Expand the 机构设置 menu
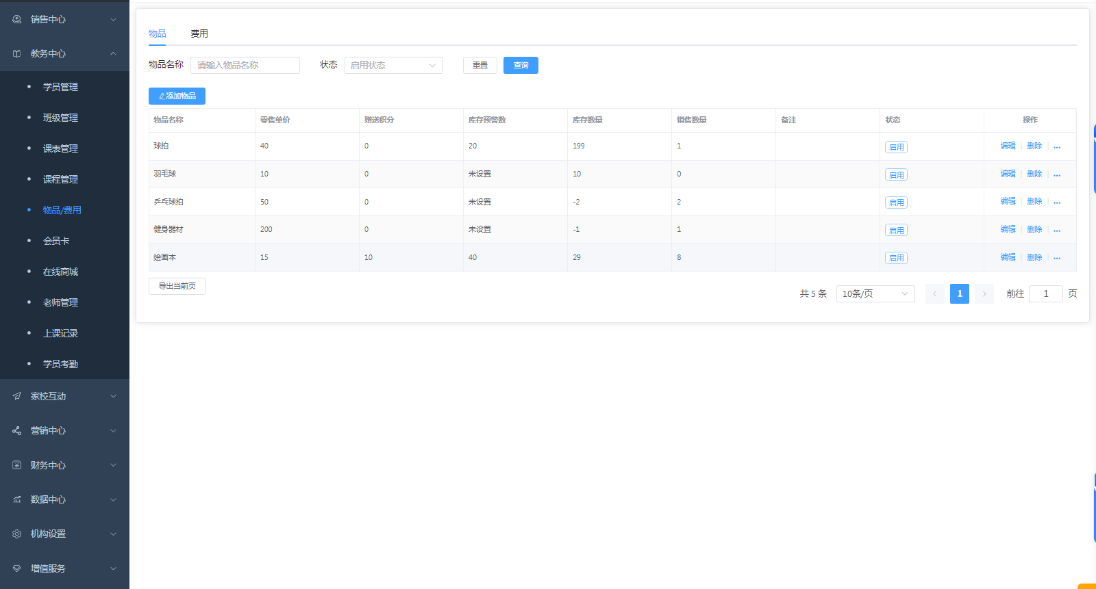The height and width of the screenshot is (589, 1096). click(x=114, y=534)
